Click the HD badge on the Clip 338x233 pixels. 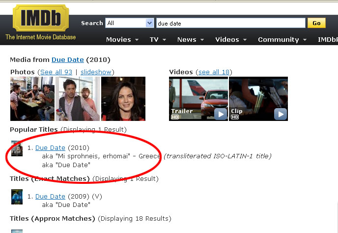click(235, 117)
